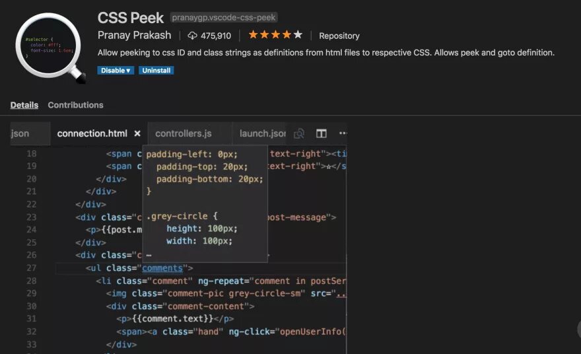Screen dimensions: 581x354
Task: Click the comment-content class on line 30
Action: click(205, 306)
